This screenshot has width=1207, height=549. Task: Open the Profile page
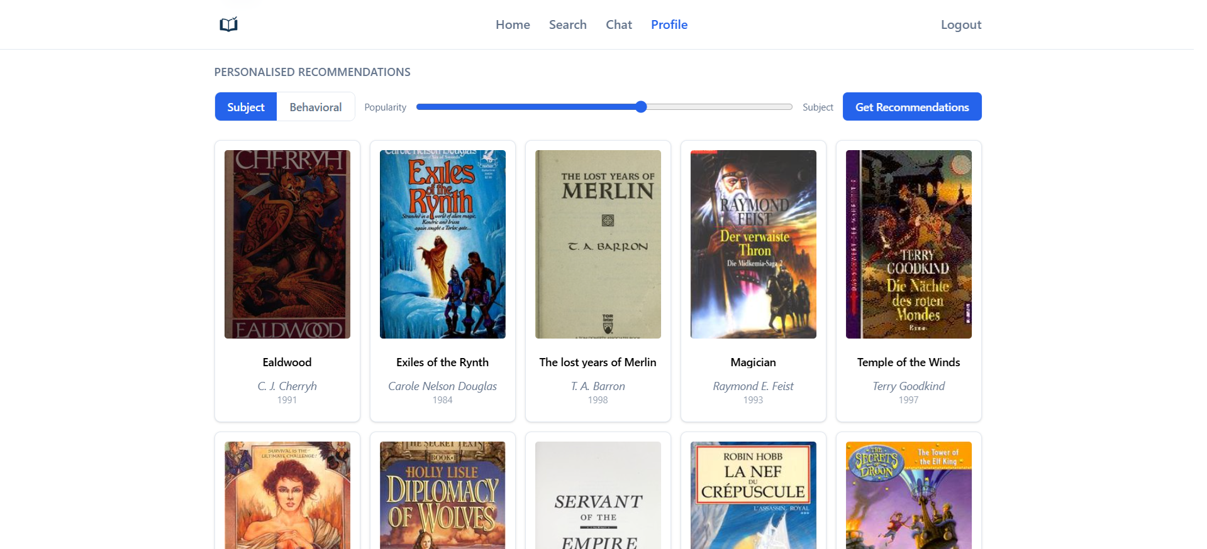click(669, 24)
